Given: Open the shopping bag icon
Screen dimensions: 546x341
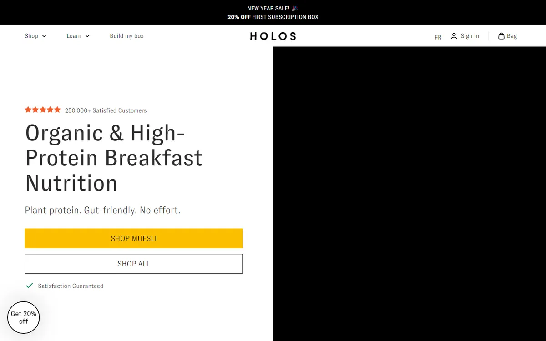Looking at the screenshot, I should tap(501, 36).
